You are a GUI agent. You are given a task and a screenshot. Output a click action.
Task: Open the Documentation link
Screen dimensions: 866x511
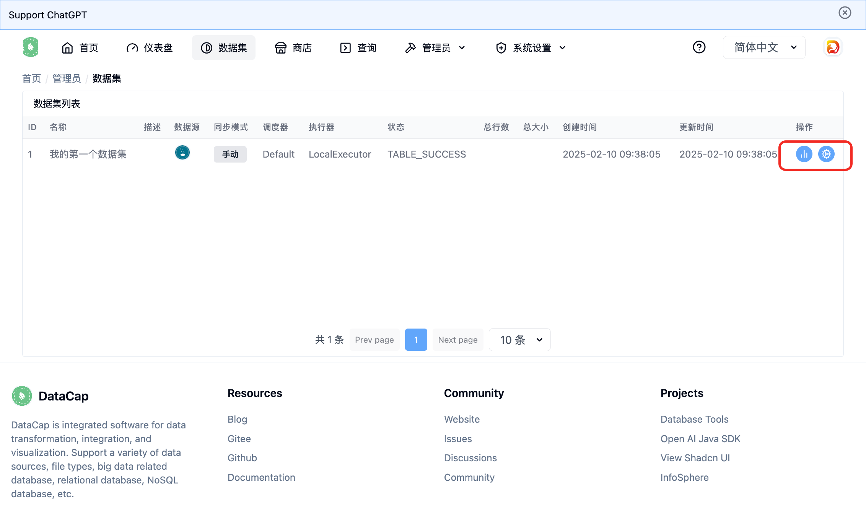click(x=261, y=477)
